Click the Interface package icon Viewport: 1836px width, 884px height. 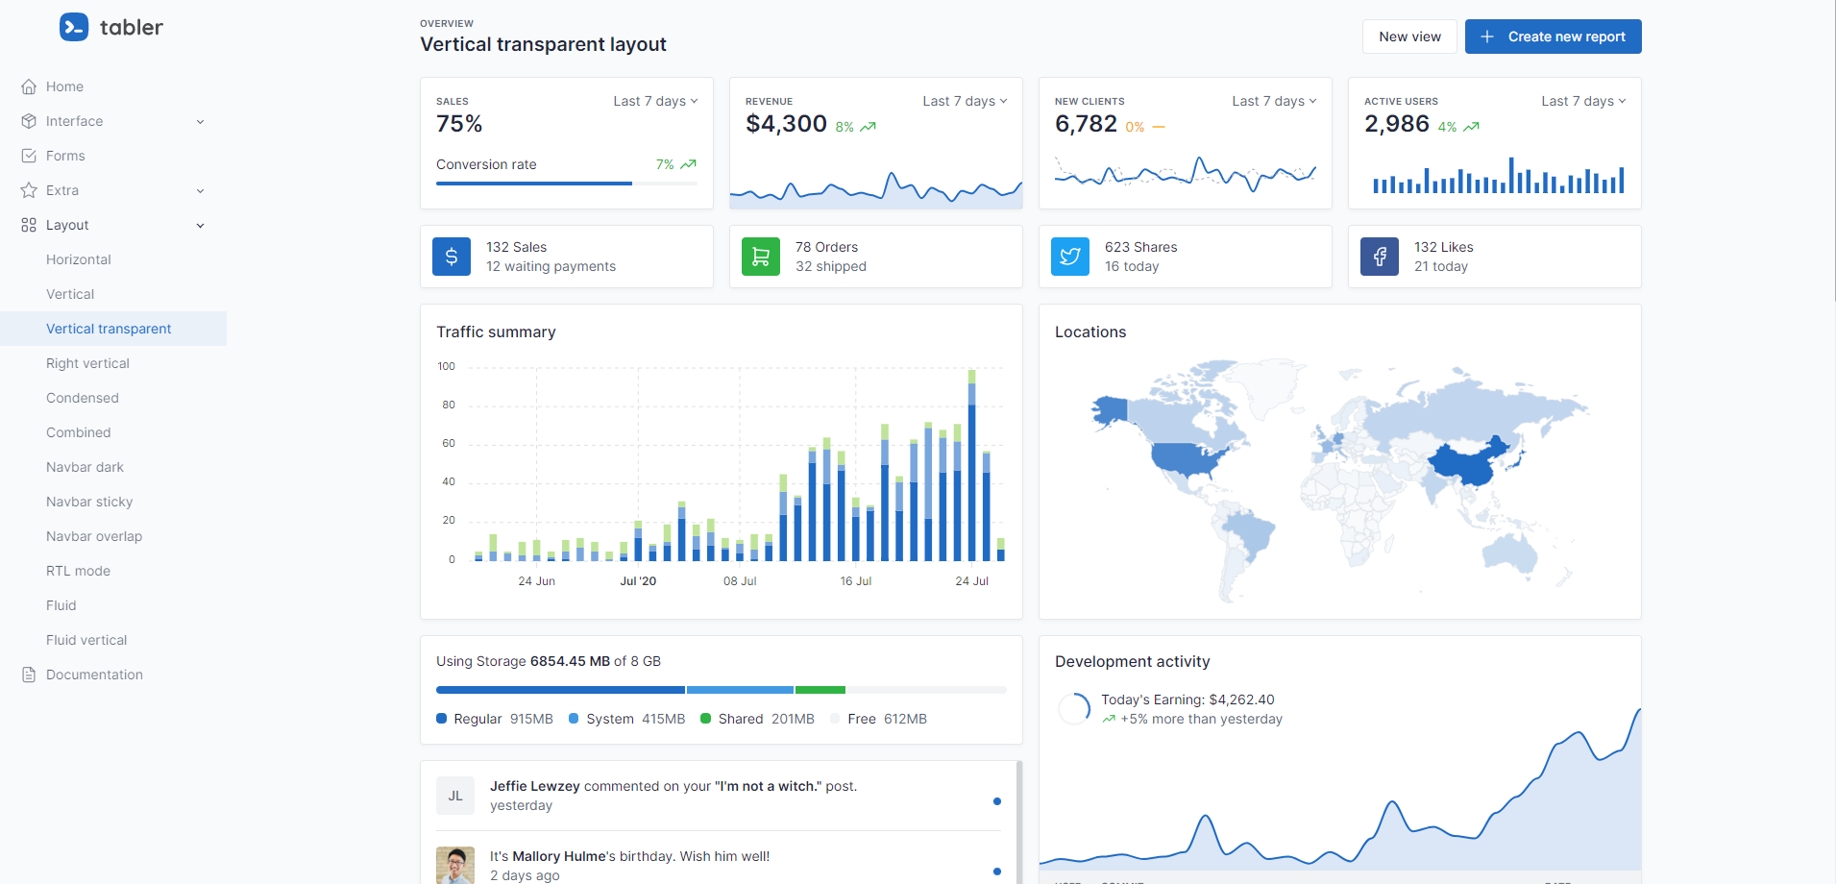tap(29, 121)
